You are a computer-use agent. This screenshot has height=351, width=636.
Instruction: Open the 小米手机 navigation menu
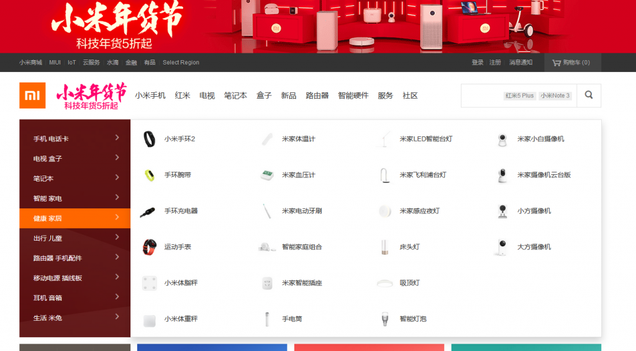(150, 96)
